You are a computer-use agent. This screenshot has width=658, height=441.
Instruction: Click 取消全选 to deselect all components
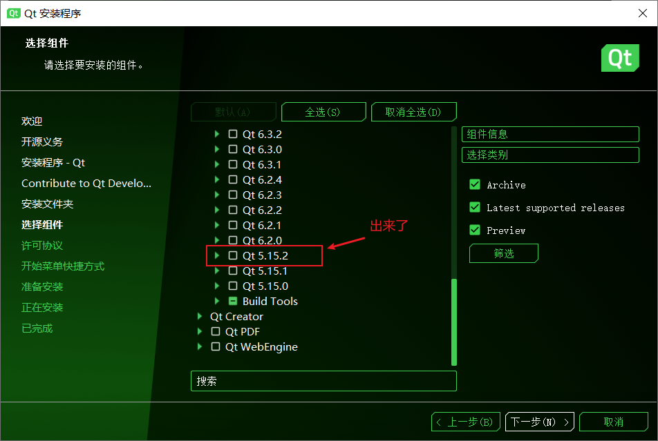coord(413,111)
